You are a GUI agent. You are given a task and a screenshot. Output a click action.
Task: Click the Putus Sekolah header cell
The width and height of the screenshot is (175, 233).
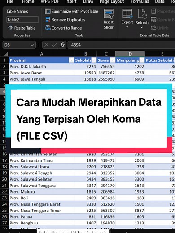(160, 60)
